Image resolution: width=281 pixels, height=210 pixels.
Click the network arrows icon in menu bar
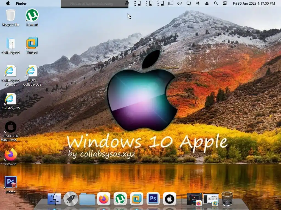[x=179, y=3]
